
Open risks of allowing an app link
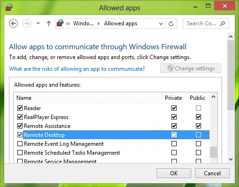pyautogui.click(x=77, y=69)
